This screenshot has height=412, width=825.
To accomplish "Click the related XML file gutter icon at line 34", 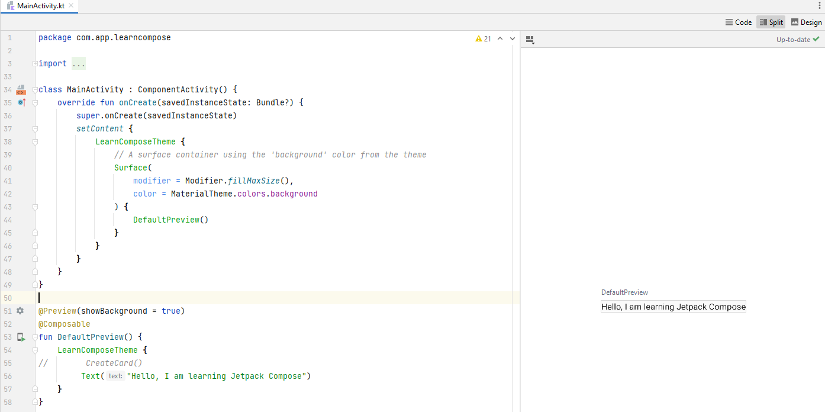I will click(21, 89).
